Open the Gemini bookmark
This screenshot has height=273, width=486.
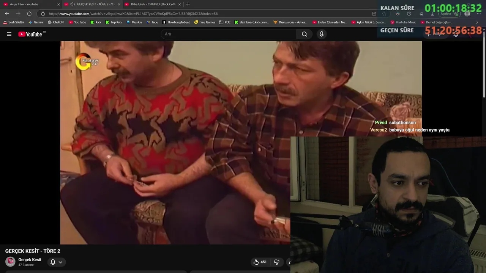[x=36, y=22]
